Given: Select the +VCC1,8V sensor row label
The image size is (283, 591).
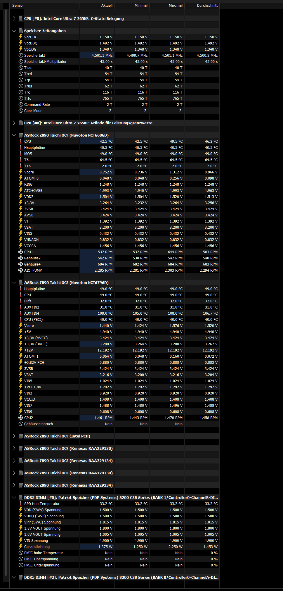Looking at the screenshot, I should 33,387.
